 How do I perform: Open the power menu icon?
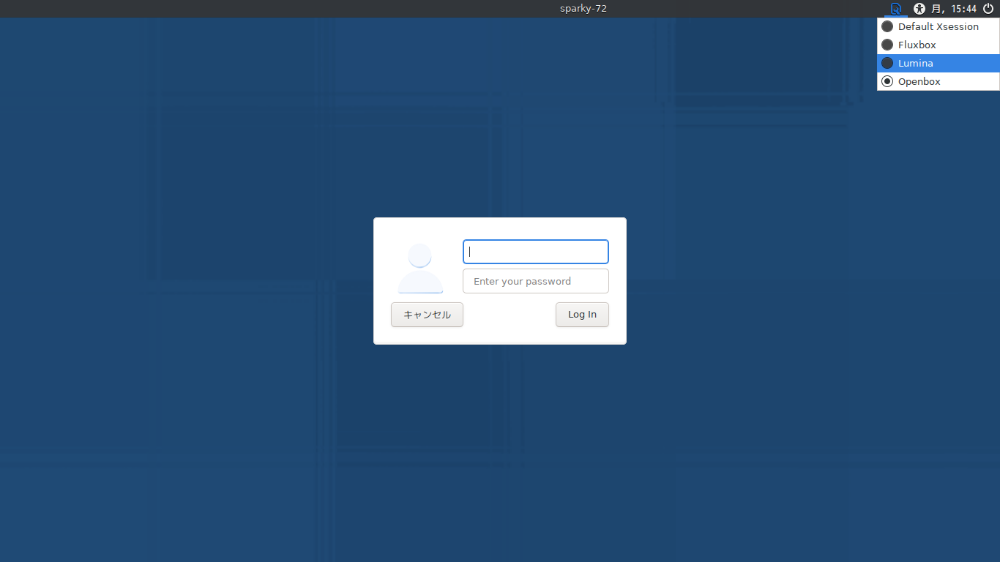pos(988,9)
